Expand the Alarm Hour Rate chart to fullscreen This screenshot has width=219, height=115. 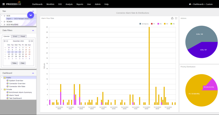coord(176,18)
